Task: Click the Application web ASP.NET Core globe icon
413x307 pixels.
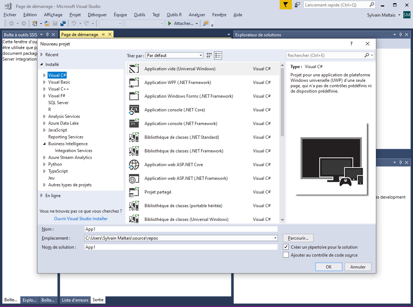Action: point(134,165)
